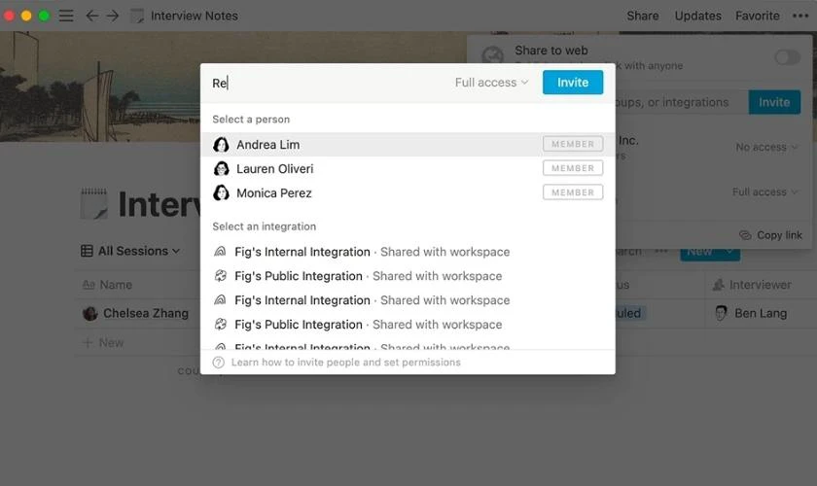This screenshot has height=486, width=817.
Task: Toggle the Share to web switch
Action: pos(787,57)
